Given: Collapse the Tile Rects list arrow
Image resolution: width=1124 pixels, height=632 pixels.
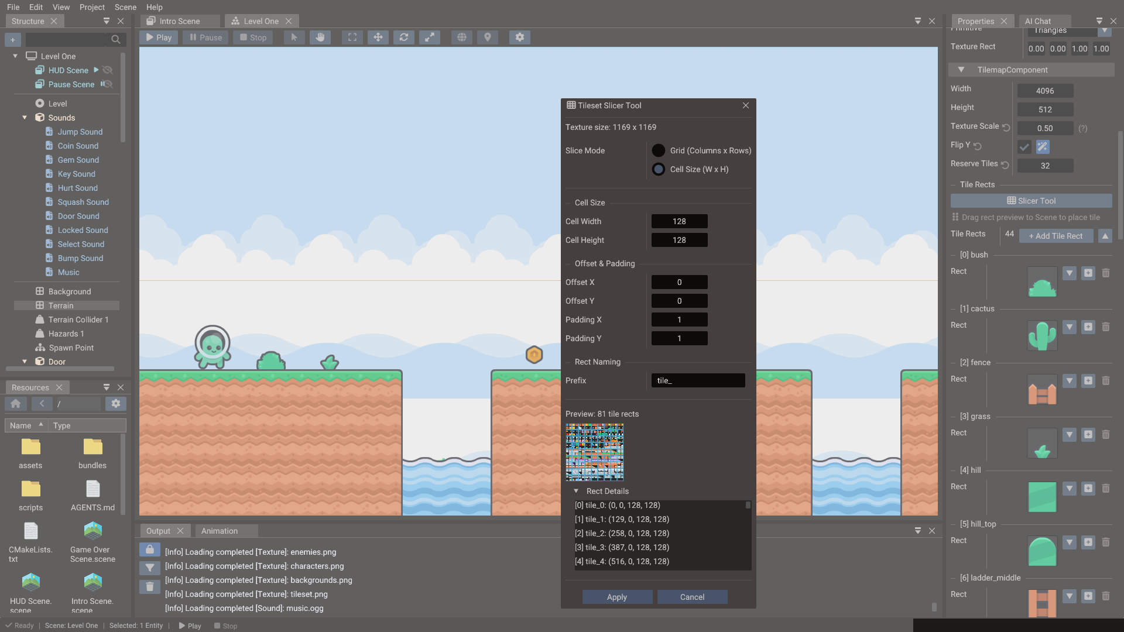Looking at the screenshot, I should (1105, 236).
